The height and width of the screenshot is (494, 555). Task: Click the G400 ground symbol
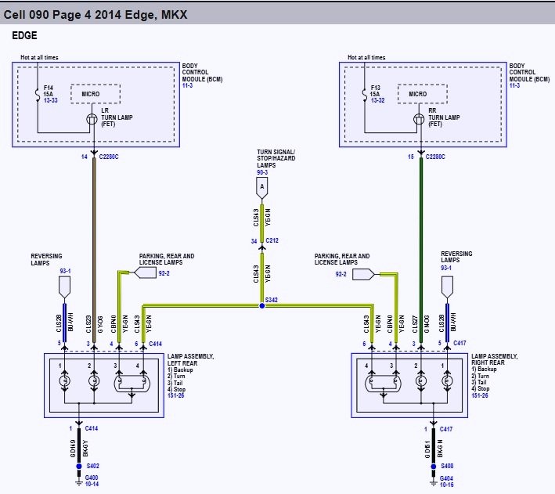pos(79,483)
